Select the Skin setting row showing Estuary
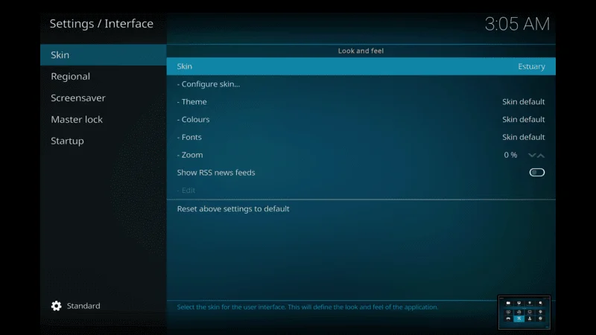The height and width of the screenshot is (335, 596). [x=361, y=66]
